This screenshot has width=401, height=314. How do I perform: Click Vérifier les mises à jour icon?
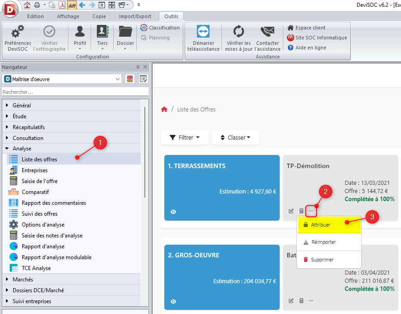tap(239, 33)
